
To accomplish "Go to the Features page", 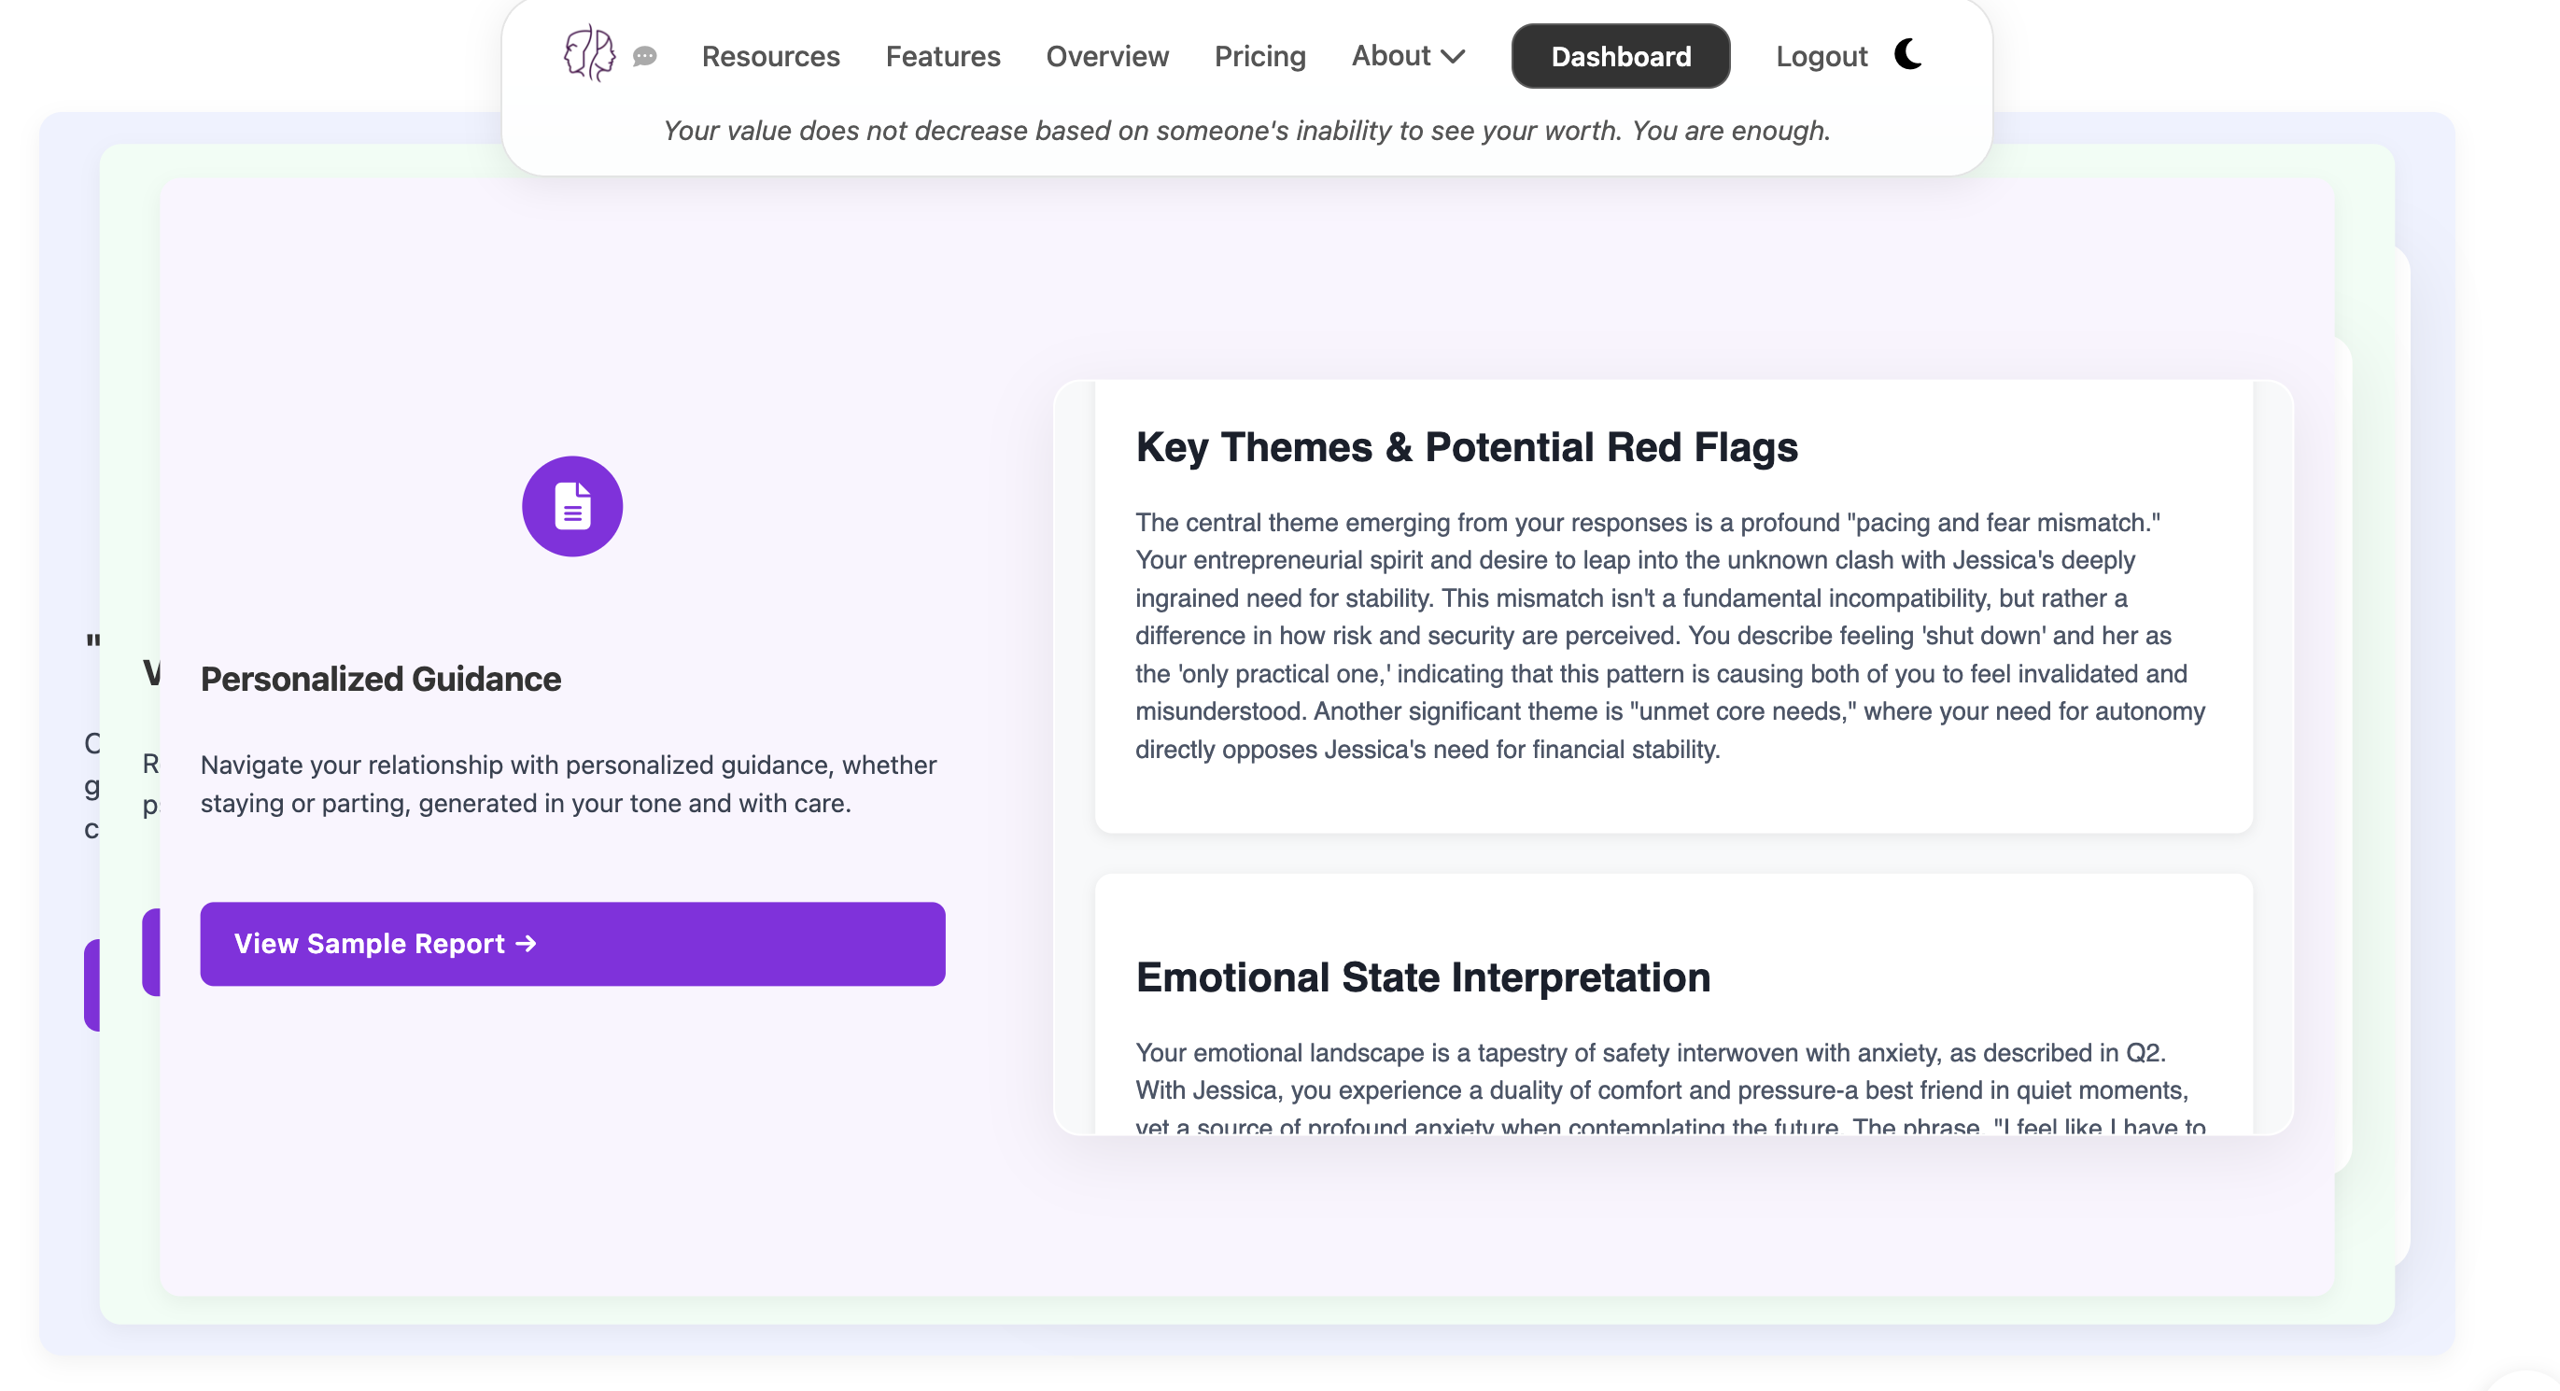I will pos(942,57).
